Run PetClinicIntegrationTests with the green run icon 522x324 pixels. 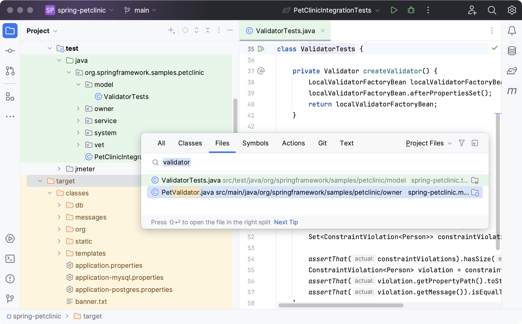pyautogui.click(x=394, y=10)
